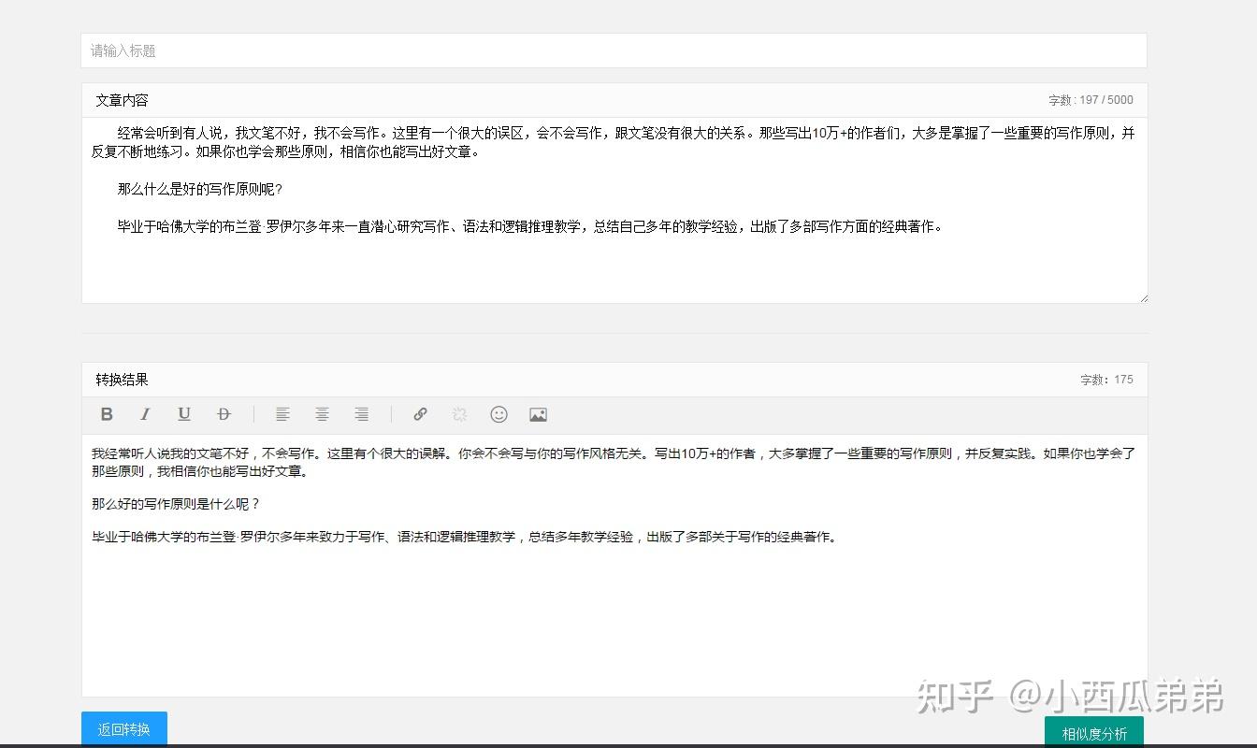Image resolution: width=1257 pixels, height=748 pixels.
Task: Open the emoji smiley picker
Action: (x=499, y=414)
